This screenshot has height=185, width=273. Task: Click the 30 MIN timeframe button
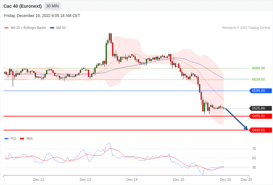tap(52, 6)
